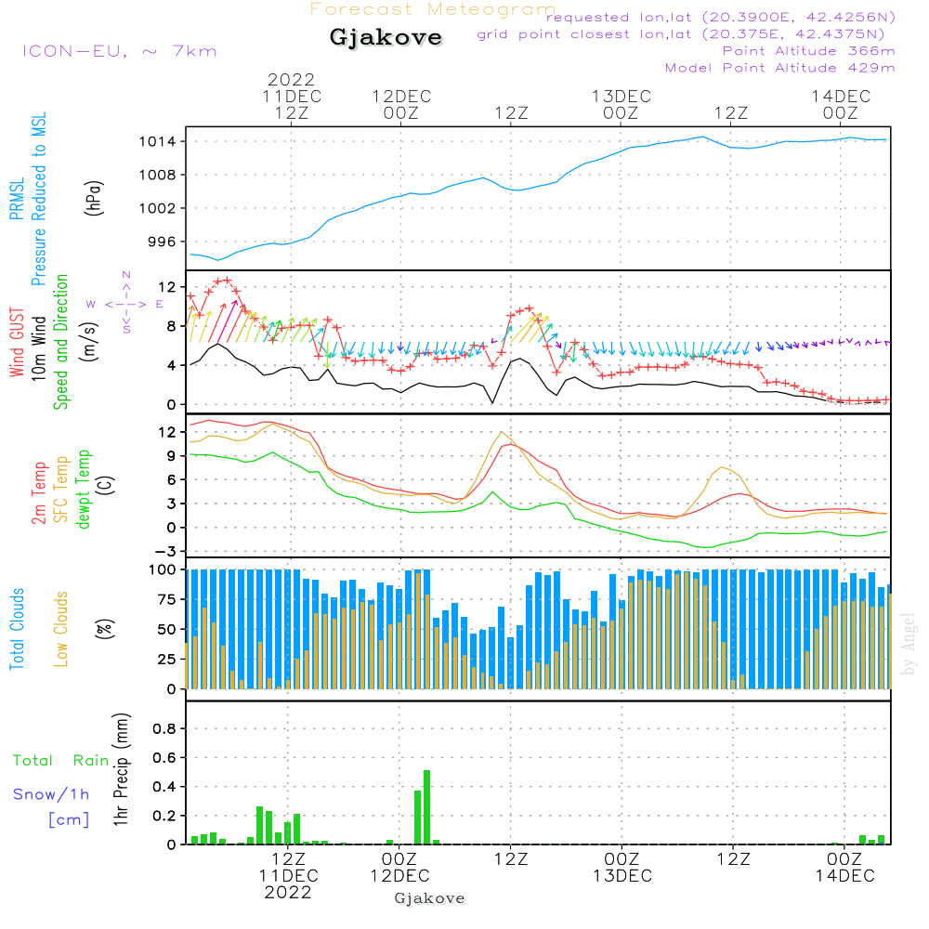This screenshot has height=929, width=929.
Task: Click the (%) cloud unit label
Action: pyautogui.click(x=105, y=629)
